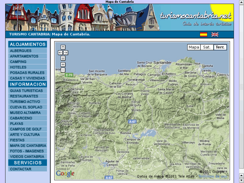This screenshot has width=244, height=183.
Task: Open the TURISMO ACTIVO link
Action: tap(28, 101)
